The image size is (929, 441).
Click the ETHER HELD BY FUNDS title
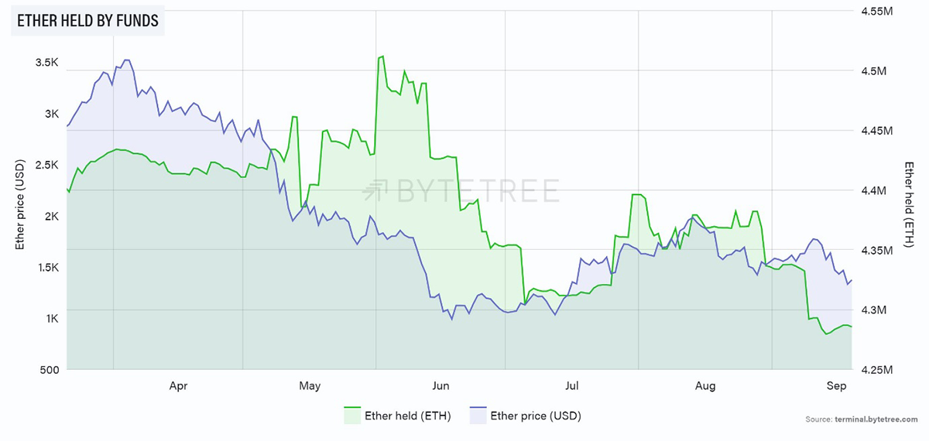click(87, 21)
